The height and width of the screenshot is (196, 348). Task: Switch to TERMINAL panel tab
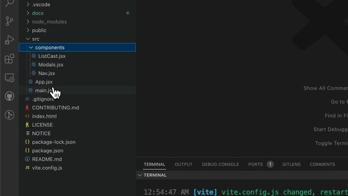point(154,164)
